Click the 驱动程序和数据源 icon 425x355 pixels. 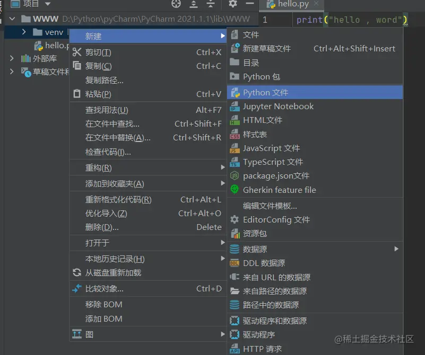coord(235,321)
